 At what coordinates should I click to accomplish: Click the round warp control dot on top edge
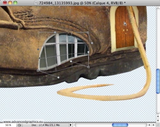(55, 32)
